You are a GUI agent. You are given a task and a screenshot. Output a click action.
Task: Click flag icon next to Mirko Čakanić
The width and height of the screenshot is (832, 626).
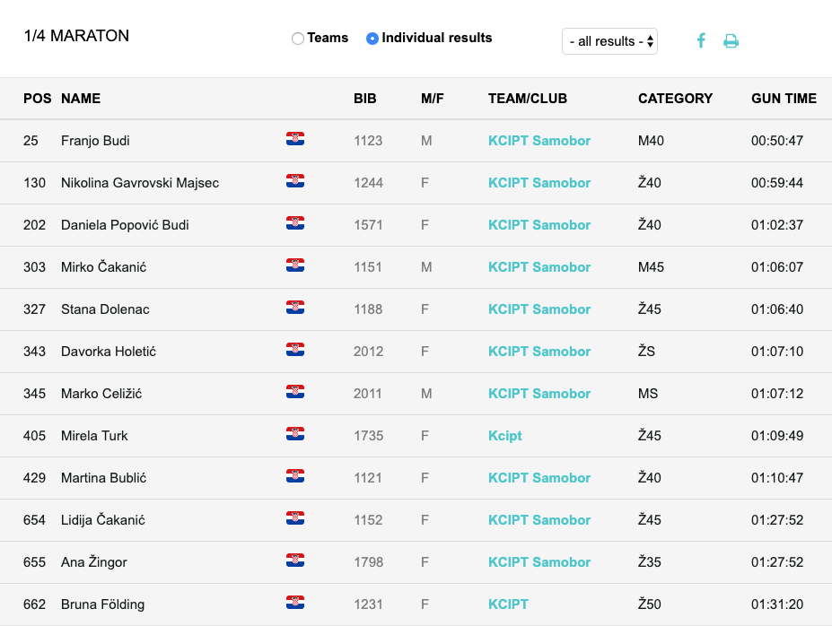[295, 265]
